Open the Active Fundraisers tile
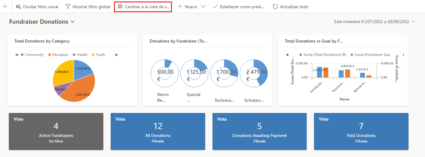This screenshot has width=425, height=157. pos(56,131)
